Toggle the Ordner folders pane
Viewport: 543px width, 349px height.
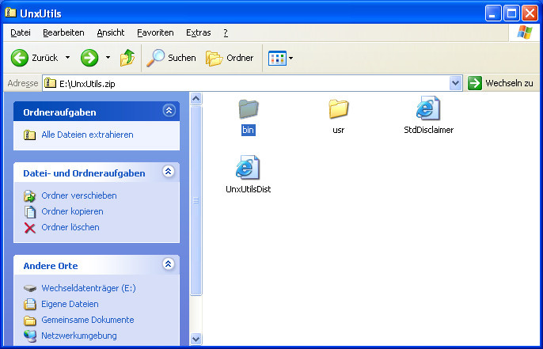230,58
